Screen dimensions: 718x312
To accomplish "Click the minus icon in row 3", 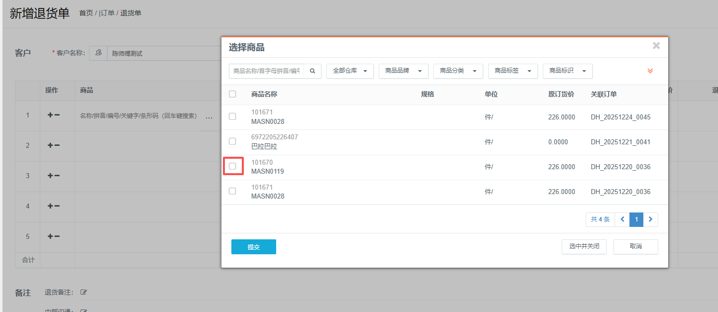I will (x=57, y=176).
